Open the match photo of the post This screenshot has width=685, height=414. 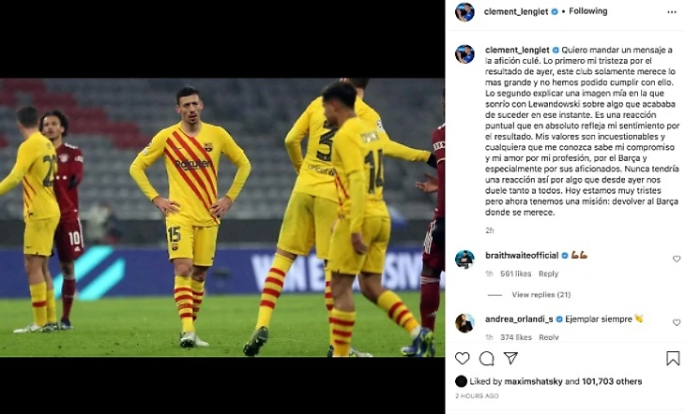222,217
